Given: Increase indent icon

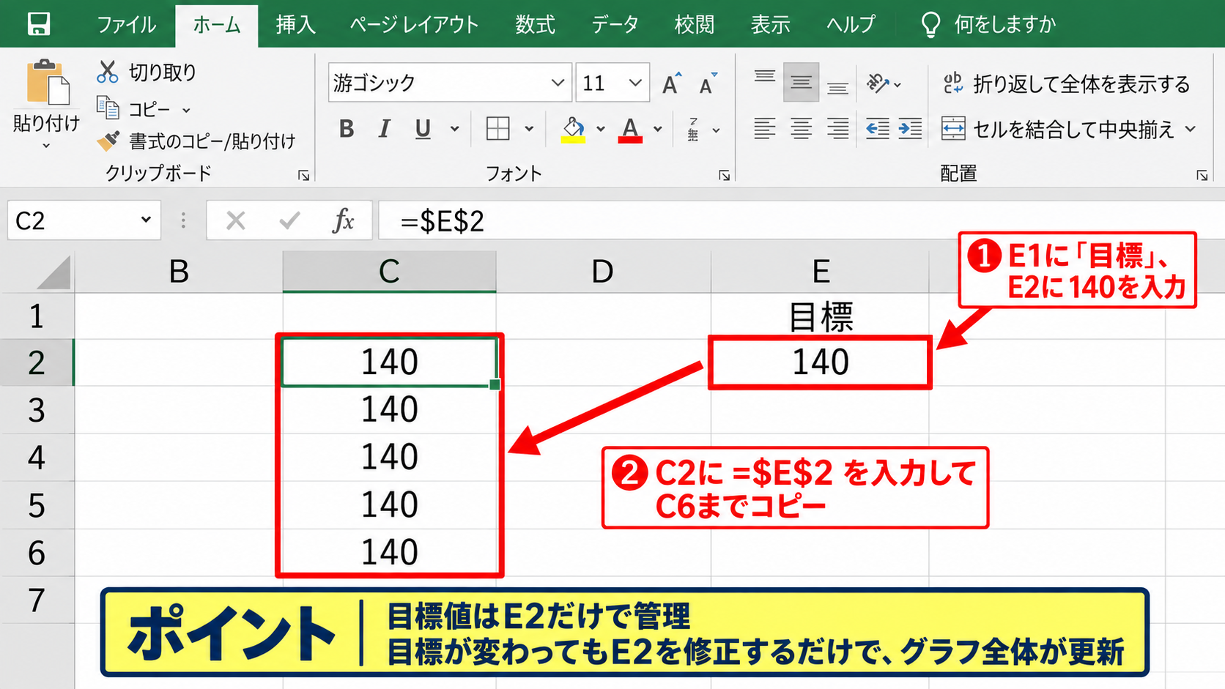Looking at the screenshot, I should (x=910, y=129).
